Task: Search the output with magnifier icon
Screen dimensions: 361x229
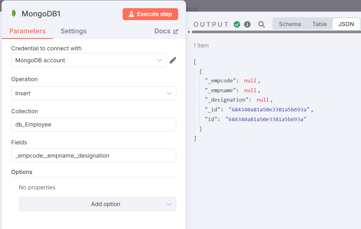Action: (261, 24)
